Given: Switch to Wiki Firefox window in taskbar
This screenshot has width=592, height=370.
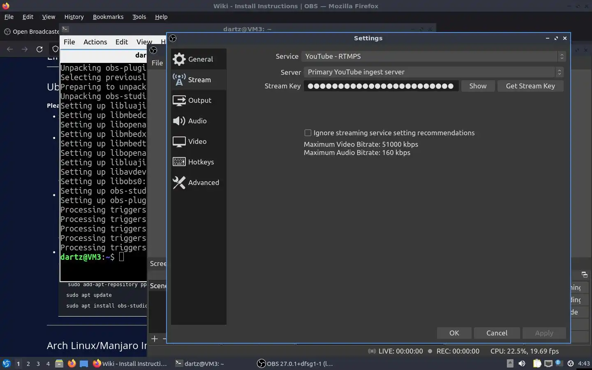Looking at the screenshot, I should [130, 363].
